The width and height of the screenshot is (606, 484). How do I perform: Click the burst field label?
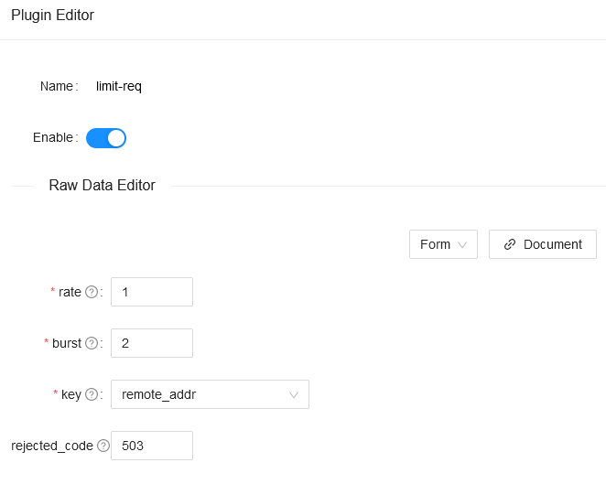pos(67,344)
